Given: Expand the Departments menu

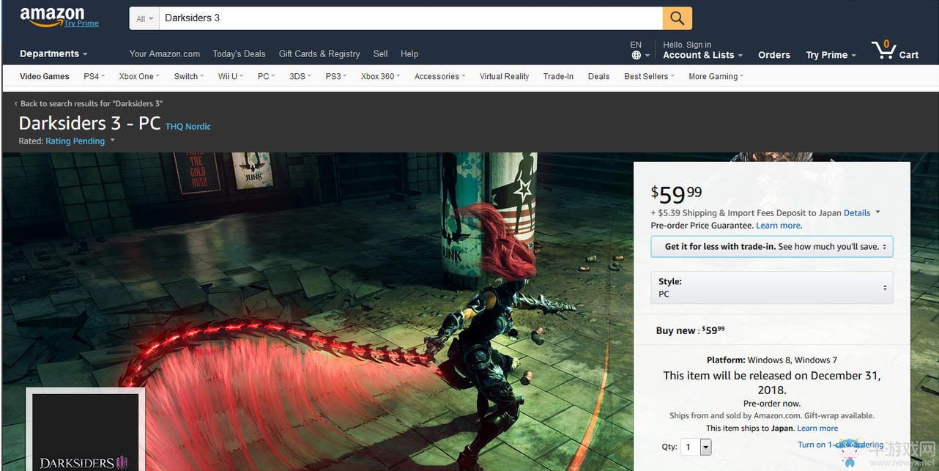Looking at the screenshot, I should 53,53.
